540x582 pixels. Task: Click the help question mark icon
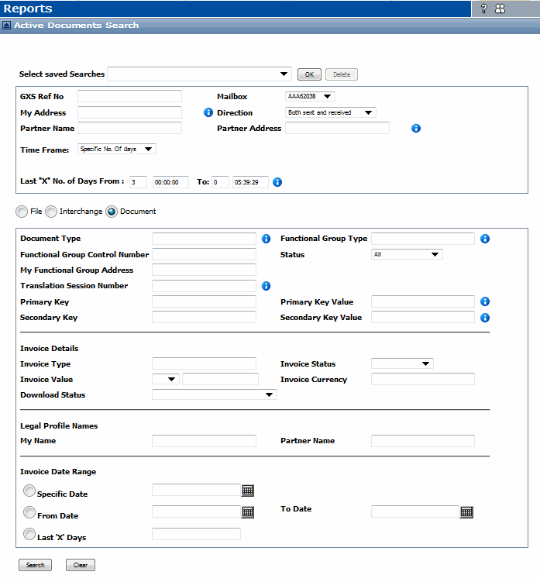click(x=483, y=9)
